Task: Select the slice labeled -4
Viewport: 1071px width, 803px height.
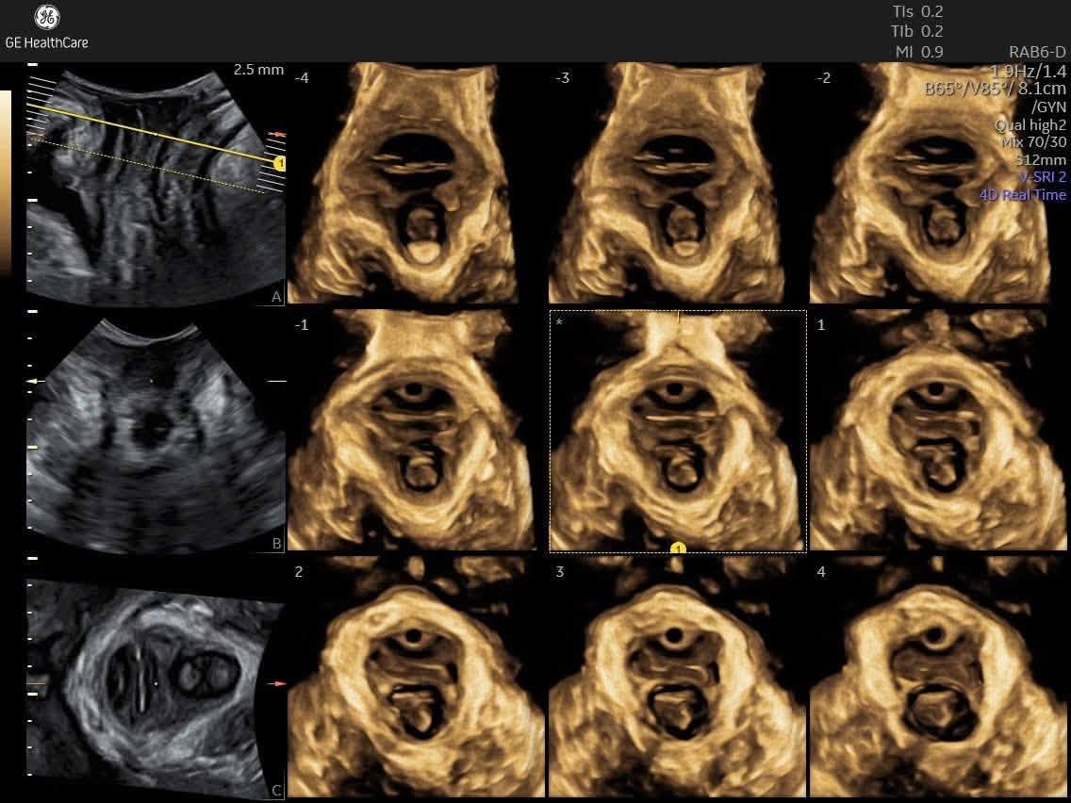Action: click(402, 183)
